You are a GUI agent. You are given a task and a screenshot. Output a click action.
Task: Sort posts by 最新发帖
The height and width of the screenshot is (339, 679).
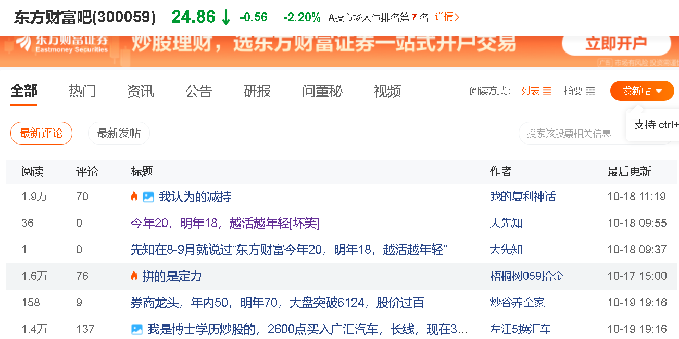119,133
